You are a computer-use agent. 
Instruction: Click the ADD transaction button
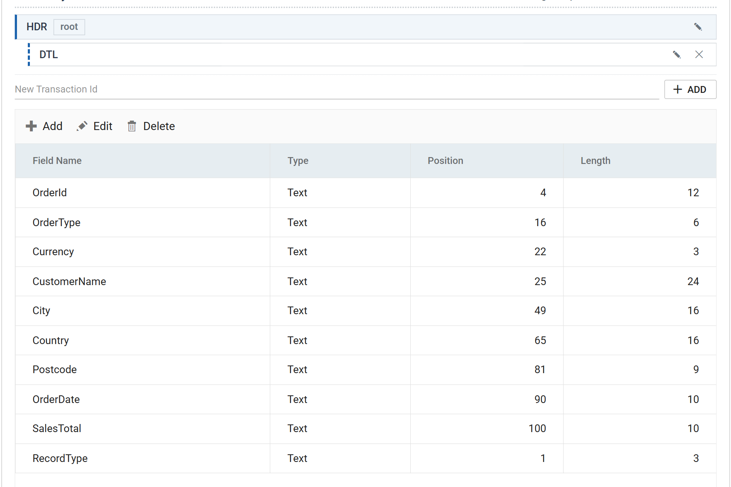(x=690, y=89)
